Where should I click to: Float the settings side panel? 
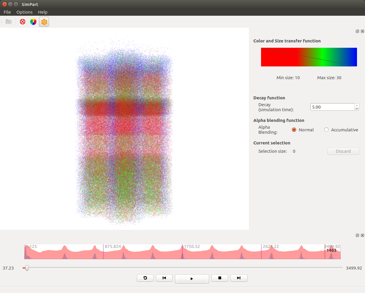tap(357, 31)
